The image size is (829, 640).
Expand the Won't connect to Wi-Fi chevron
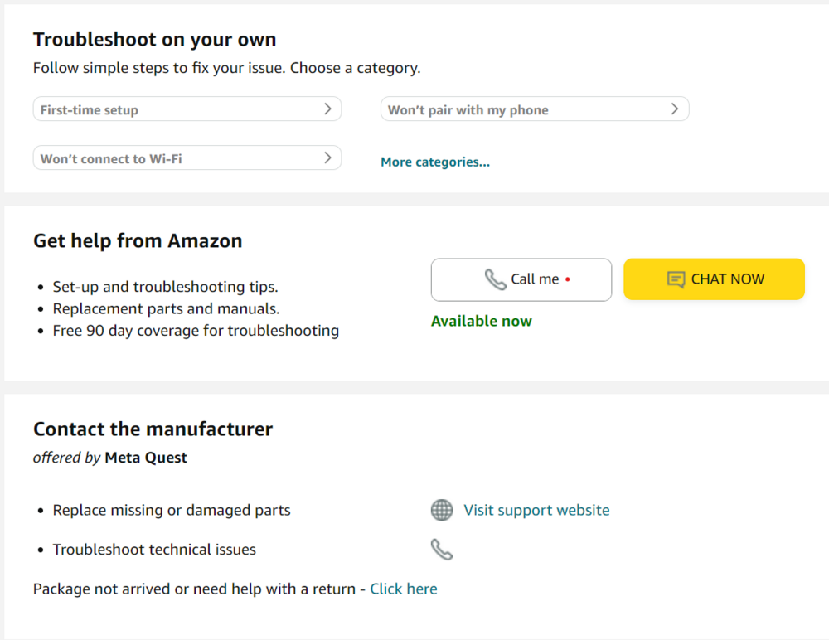(327, 158)
